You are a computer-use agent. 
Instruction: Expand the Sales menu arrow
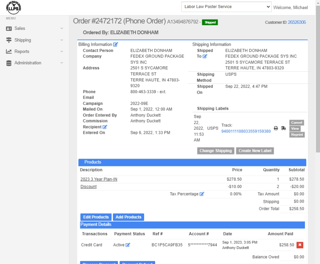click(x=62, y=29)
